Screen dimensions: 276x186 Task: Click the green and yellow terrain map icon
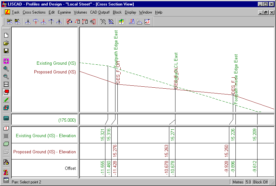[121, 22]
